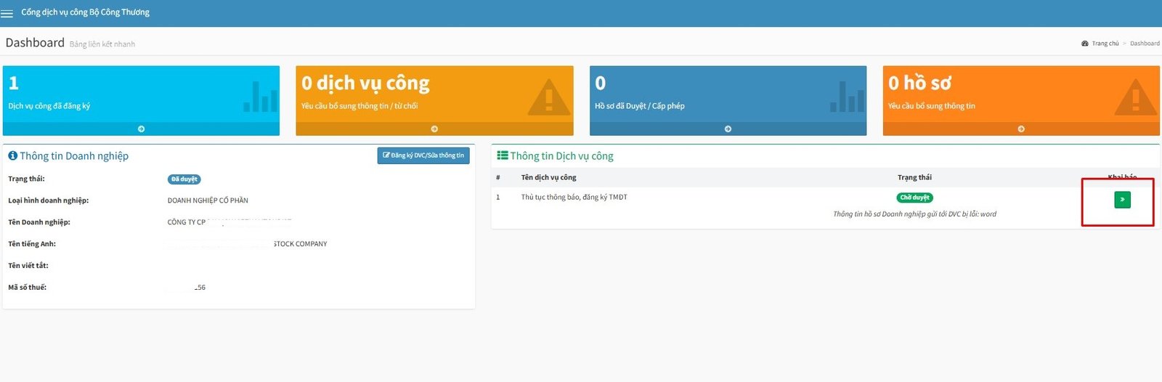
Task: Open arrow on orange dịch vụ công card
Action: 434,129
